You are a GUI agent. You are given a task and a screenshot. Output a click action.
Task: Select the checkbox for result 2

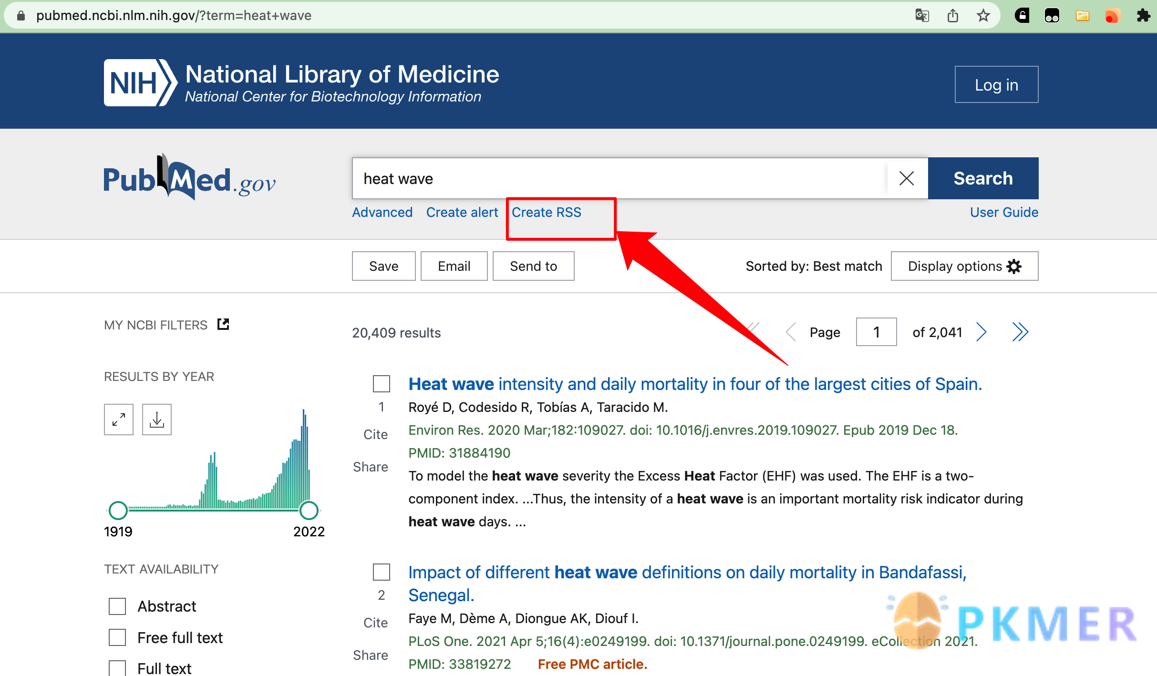[381, 572]
